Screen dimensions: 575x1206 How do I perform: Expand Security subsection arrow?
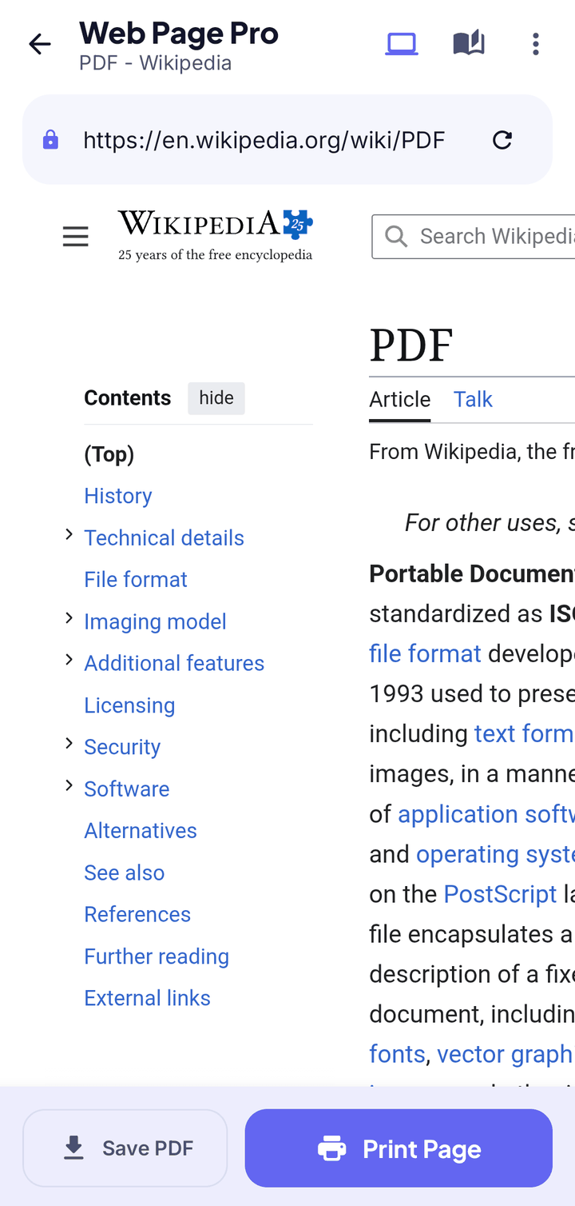69,744
